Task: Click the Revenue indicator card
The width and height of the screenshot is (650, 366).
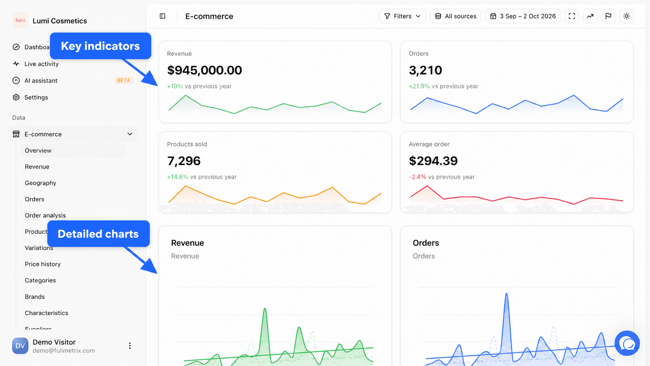Action: click(275, 82)
